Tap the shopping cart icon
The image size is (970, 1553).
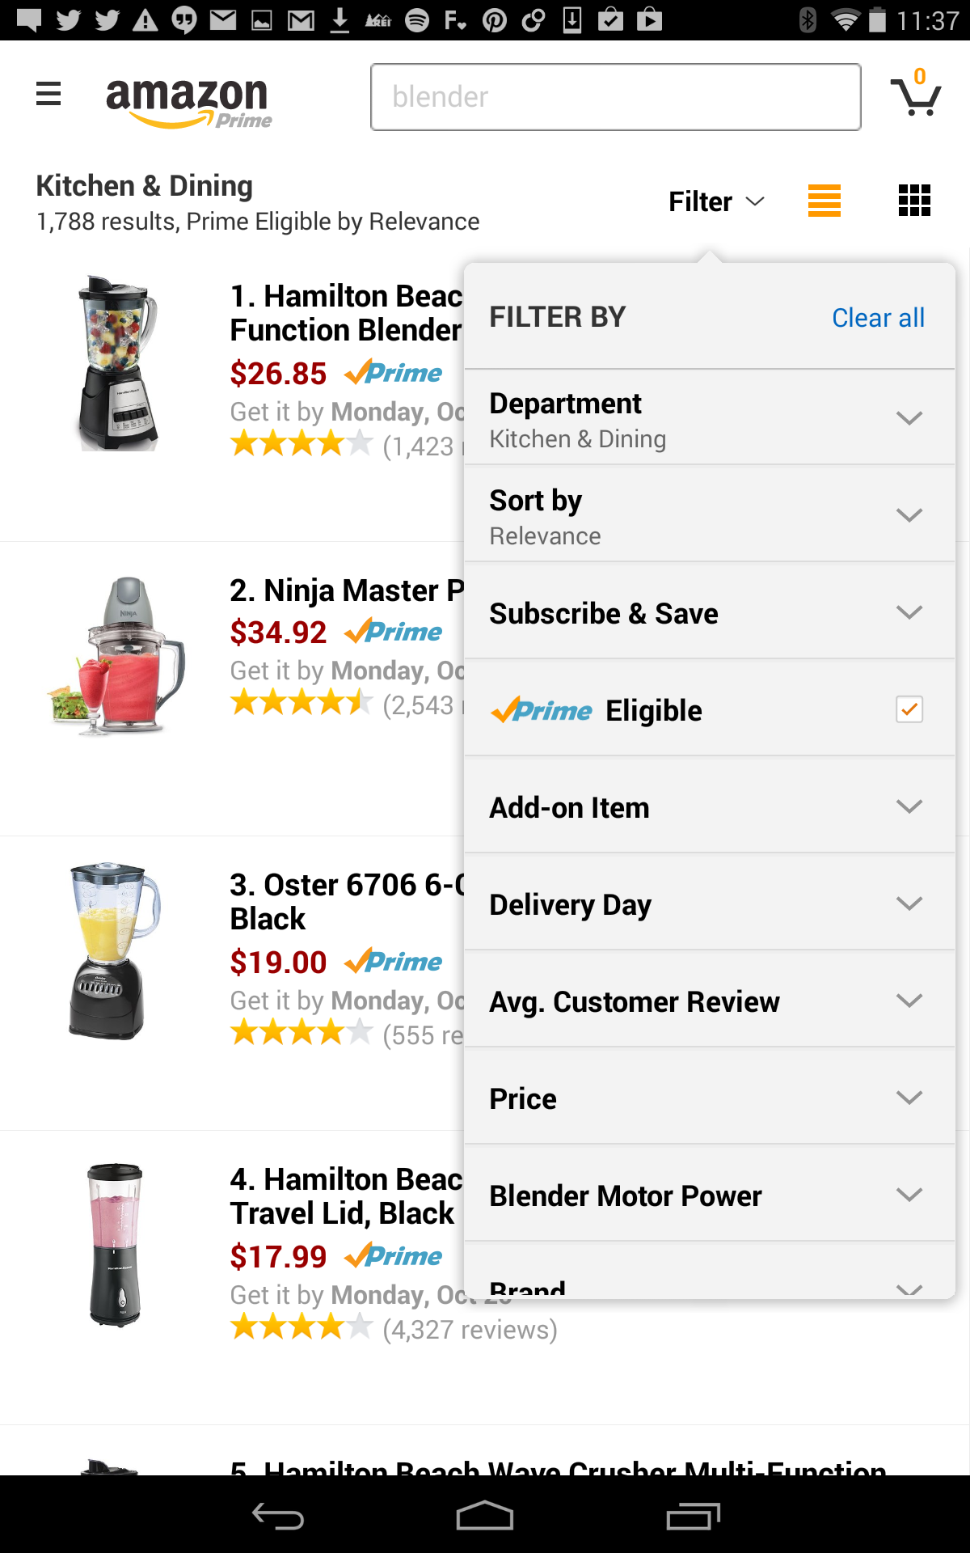(915, 96)
